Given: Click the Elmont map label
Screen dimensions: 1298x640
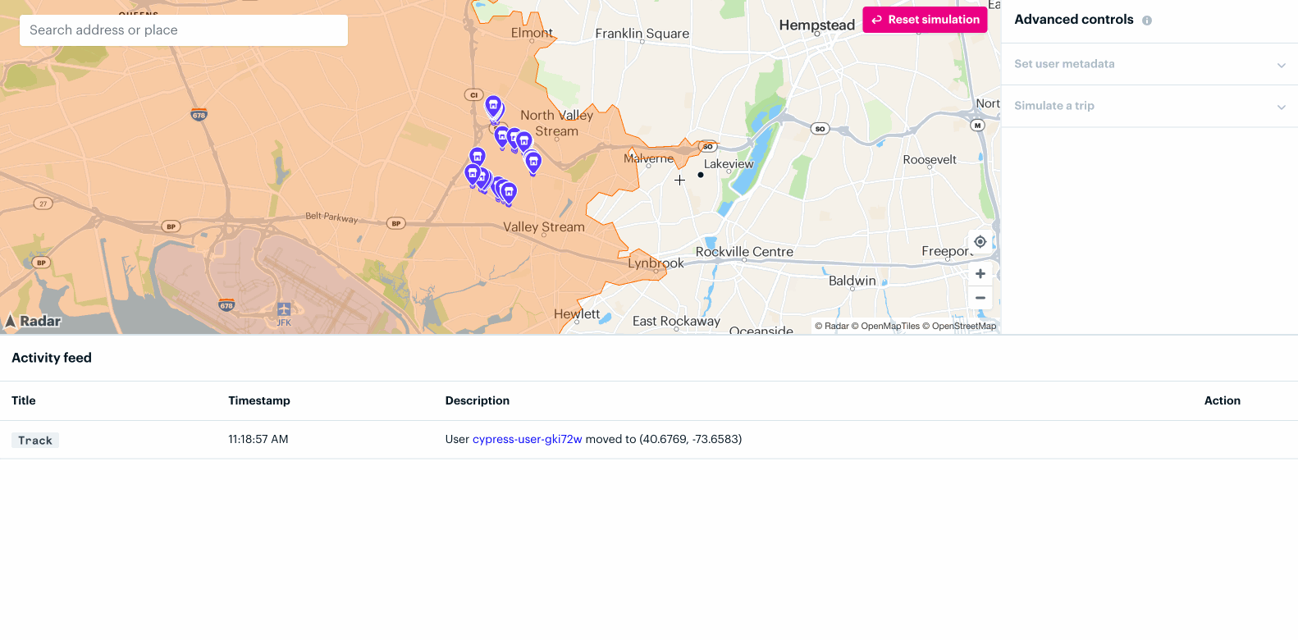Looking at the screenshot, I should (x=532, y=33).
